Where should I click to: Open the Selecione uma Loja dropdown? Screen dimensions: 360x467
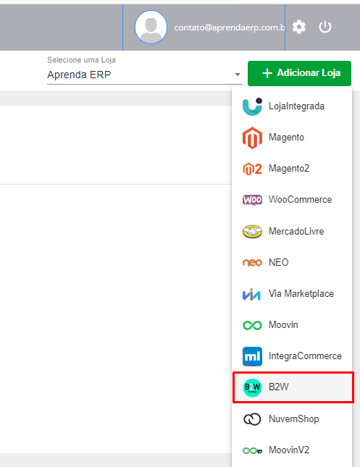(145, 75)
